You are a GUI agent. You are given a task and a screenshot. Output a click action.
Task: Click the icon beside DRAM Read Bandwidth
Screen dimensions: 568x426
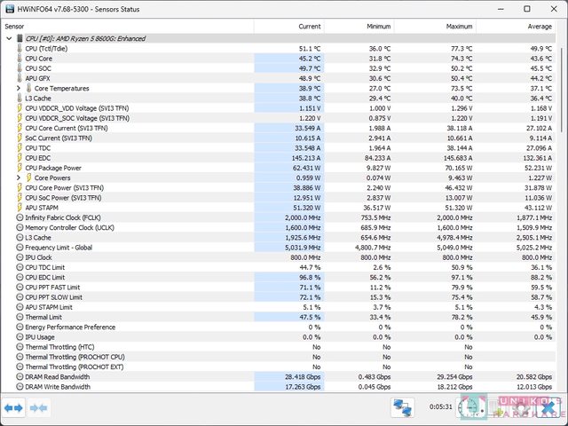[x=20, y=376]
